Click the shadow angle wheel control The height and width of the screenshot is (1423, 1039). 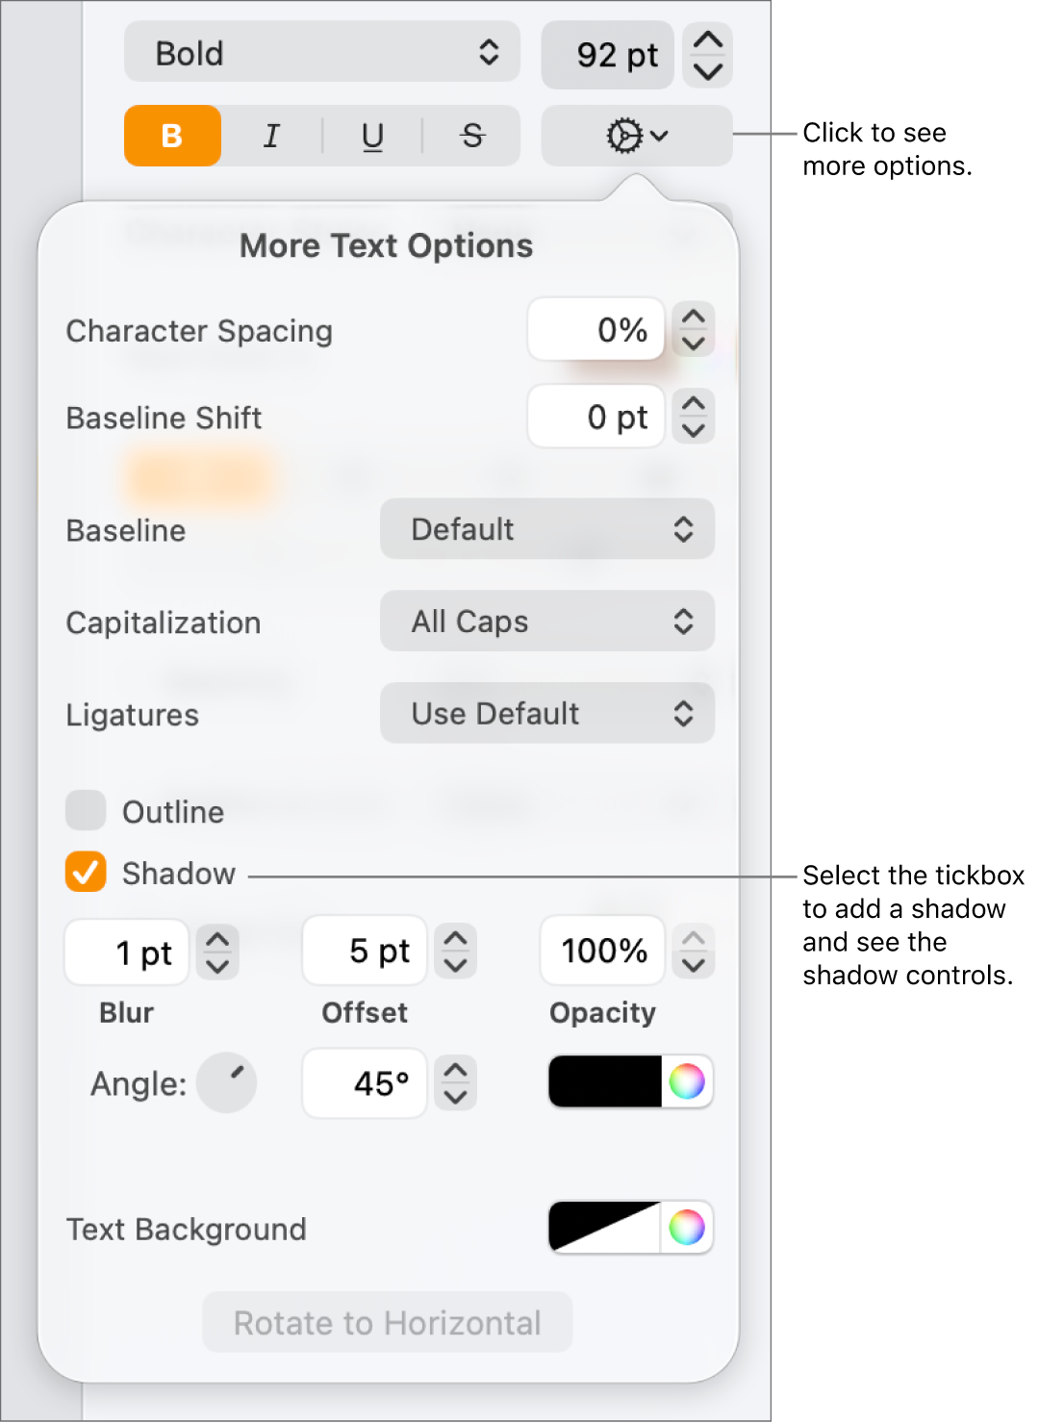coord(227,1082)
